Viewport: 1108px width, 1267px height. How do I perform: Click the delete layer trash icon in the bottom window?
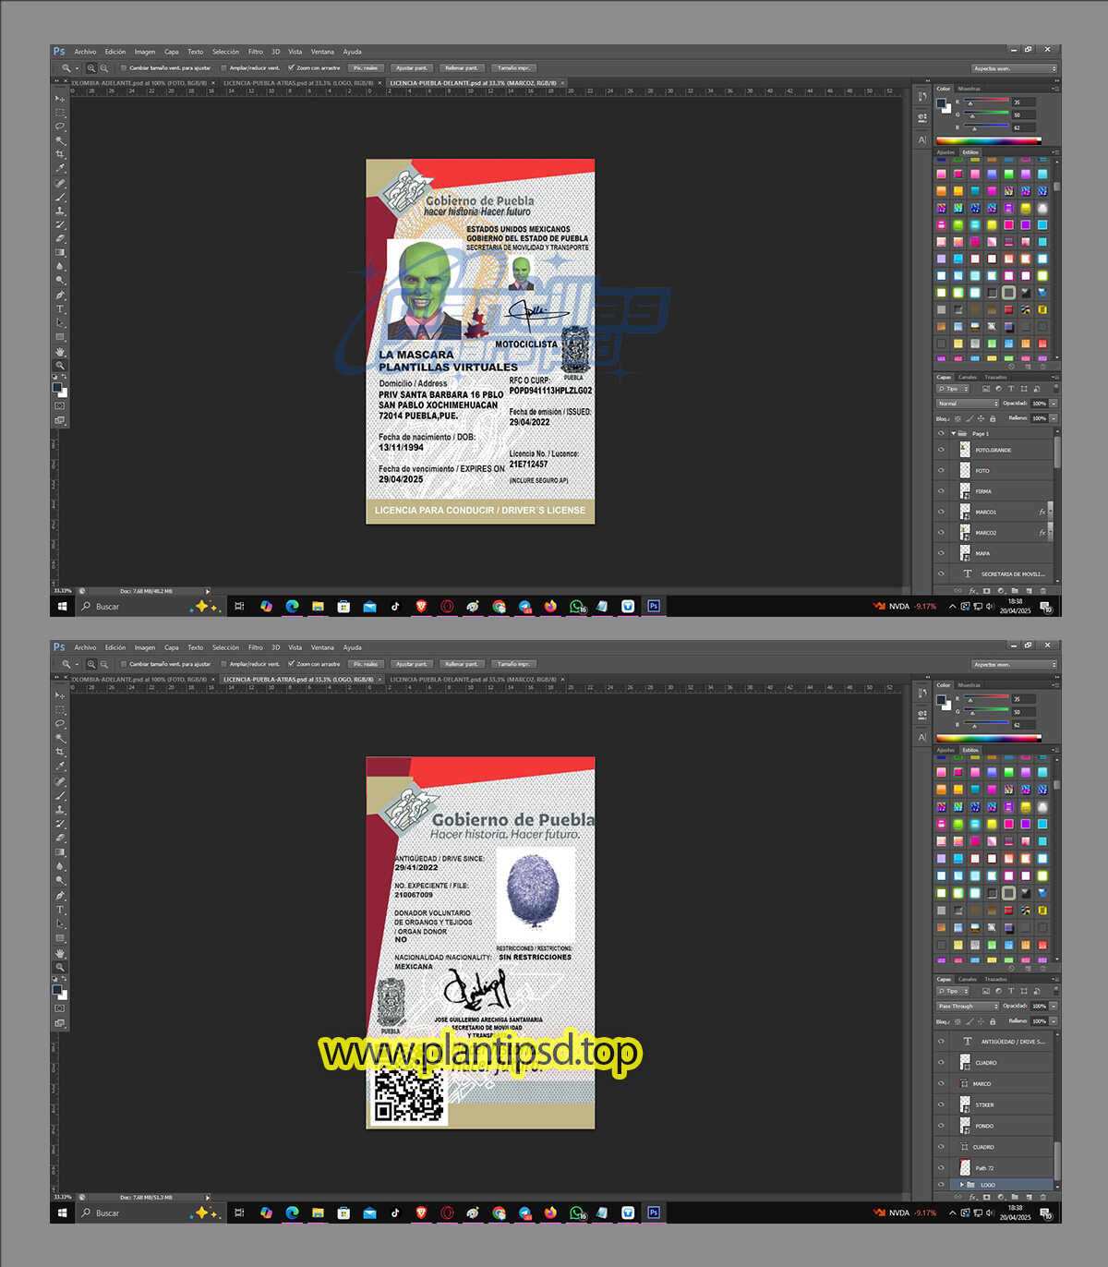coord(1043,1197)
